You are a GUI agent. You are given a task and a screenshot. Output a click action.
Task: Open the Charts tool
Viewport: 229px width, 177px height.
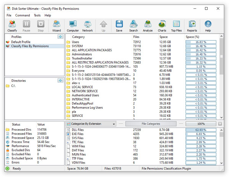pyautogui.click(x=162, y=26)
